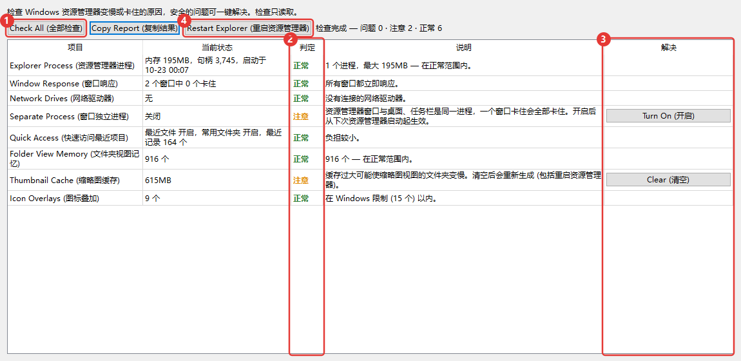Click 正常 verdict for Explorer Process
This screenshot has width=741, height=361.
(x=301, y=65)
